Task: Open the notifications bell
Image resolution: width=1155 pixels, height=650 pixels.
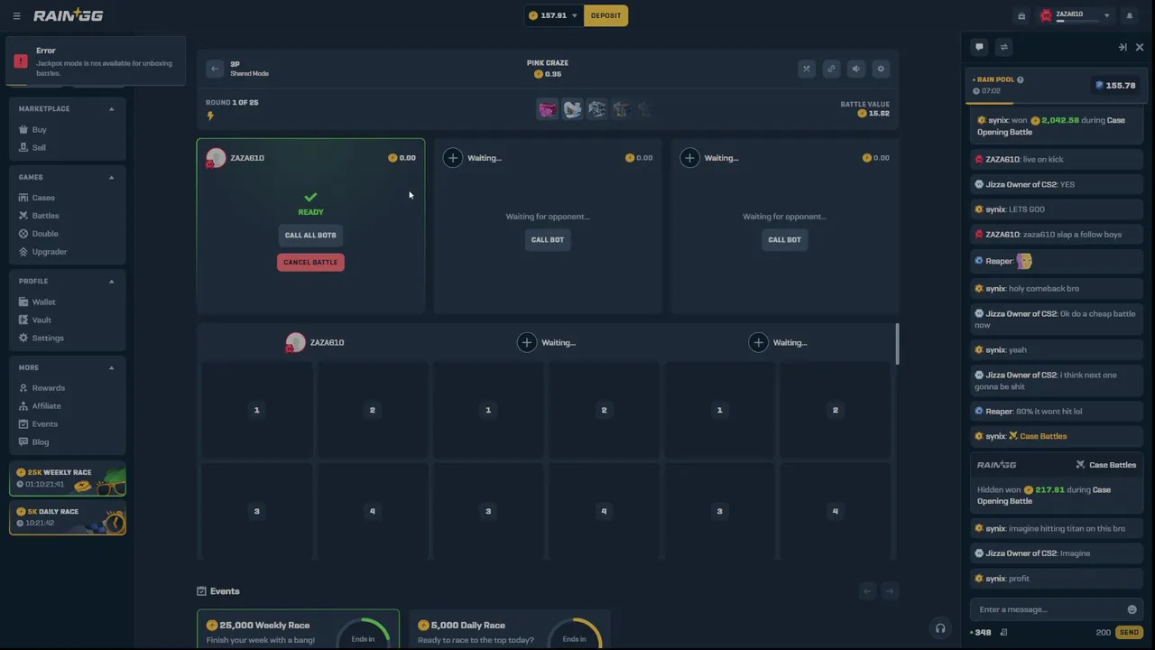Action: pos(1129,15)
